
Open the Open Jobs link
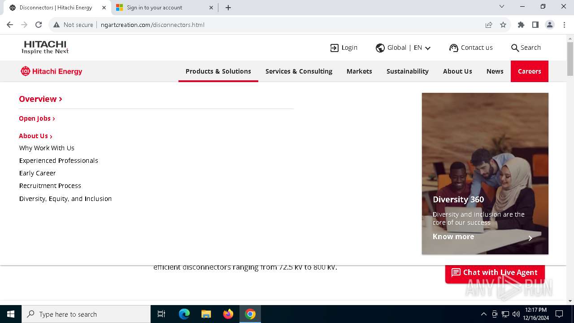point(37,118)
